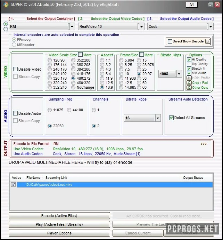Image resolution: width=223 pixels, height=240 pixels.
Task: Click the D icon beside DirectShow Decode
Action: (x=208, y=41)
